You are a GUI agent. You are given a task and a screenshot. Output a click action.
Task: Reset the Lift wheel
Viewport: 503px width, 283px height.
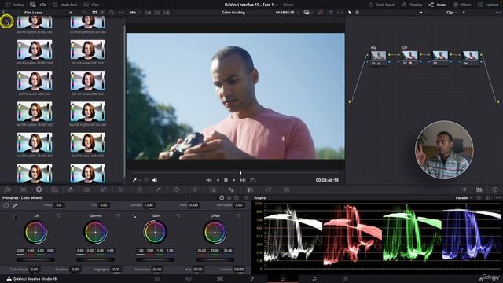[x=59, y=215]
